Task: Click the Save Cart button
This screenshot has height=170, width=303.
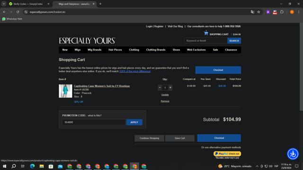Action: (x=180, y=138)
